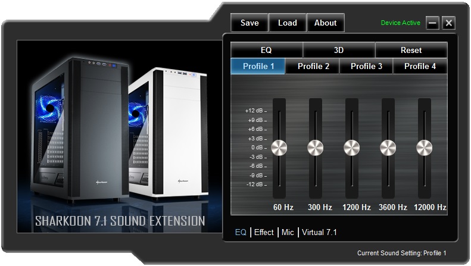The image size is (471, 266).
Task: Open the EQ section at bottom
Action: (241, 232)
